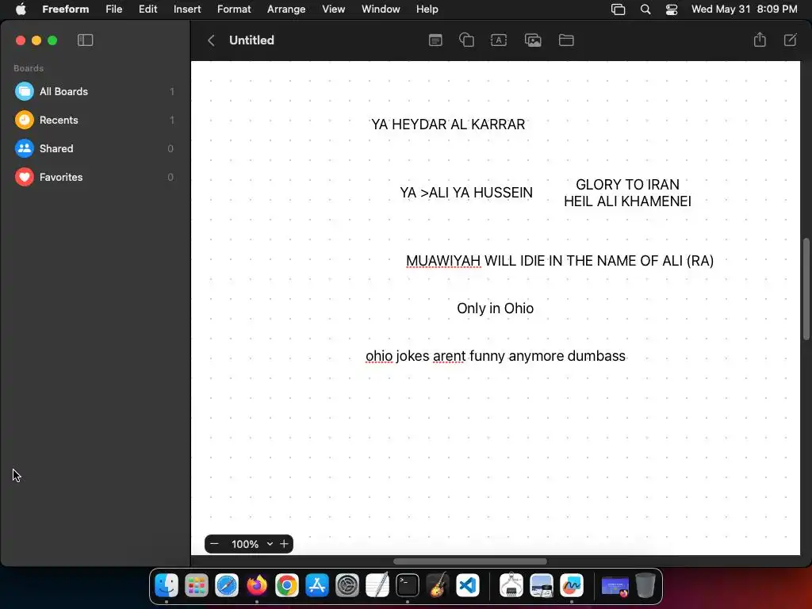Open the shapes library
This screenshot has width=812, height=609.
(x=466, y=40)
